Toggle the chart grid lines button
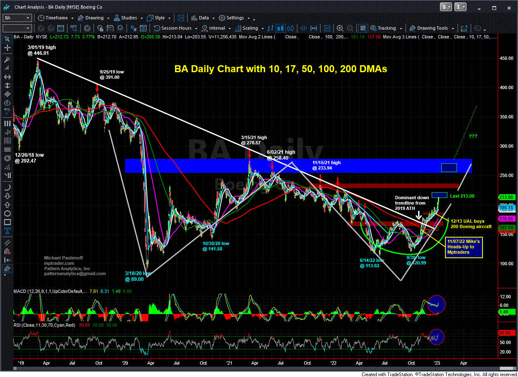Image resolution: width=518 pixels, height=377 pixels. 363,28
